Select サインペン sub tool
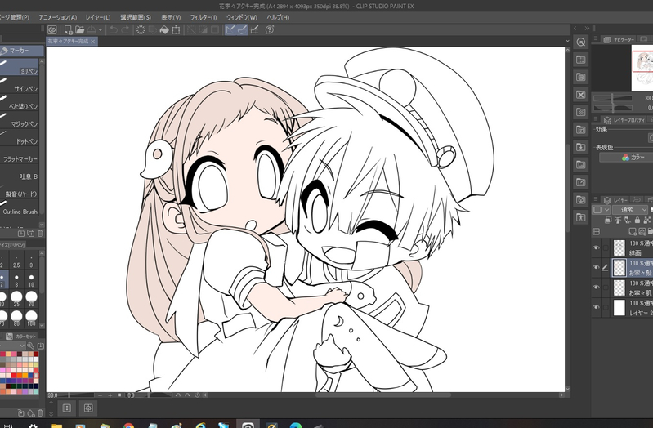The width and height of the screenshot is (653, 428). click(x=20, y=84)
